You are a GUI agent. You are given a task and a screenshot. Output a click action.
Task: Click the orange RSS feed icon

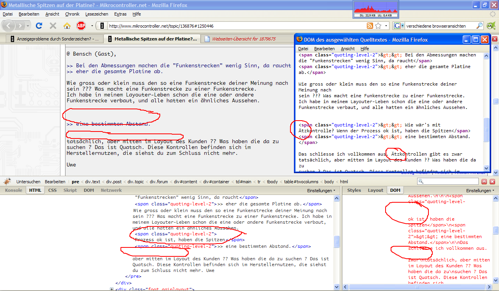[370, 26]
